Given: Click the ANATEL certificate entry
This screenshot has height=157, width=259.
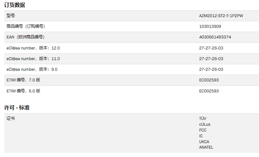Looking at the screenshot, I should tap(206, 148).
